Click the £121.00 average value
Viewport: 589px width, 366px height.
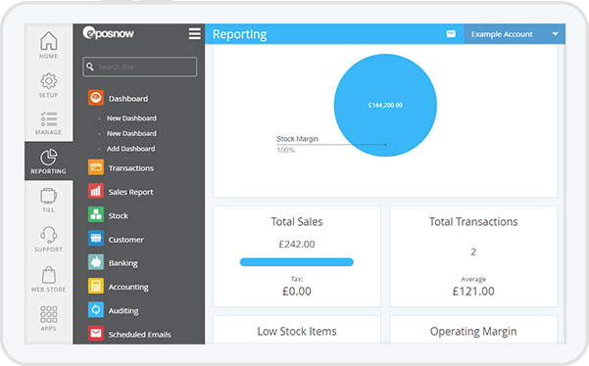tap(473, 291)
